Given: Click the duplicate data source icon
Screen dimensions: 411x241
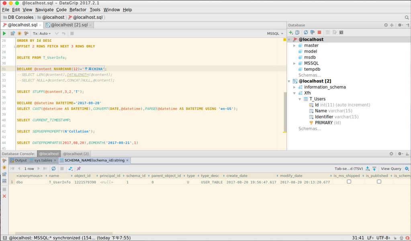Looking at the screenshot, I should pyautogui.click(x=297, y=32).
